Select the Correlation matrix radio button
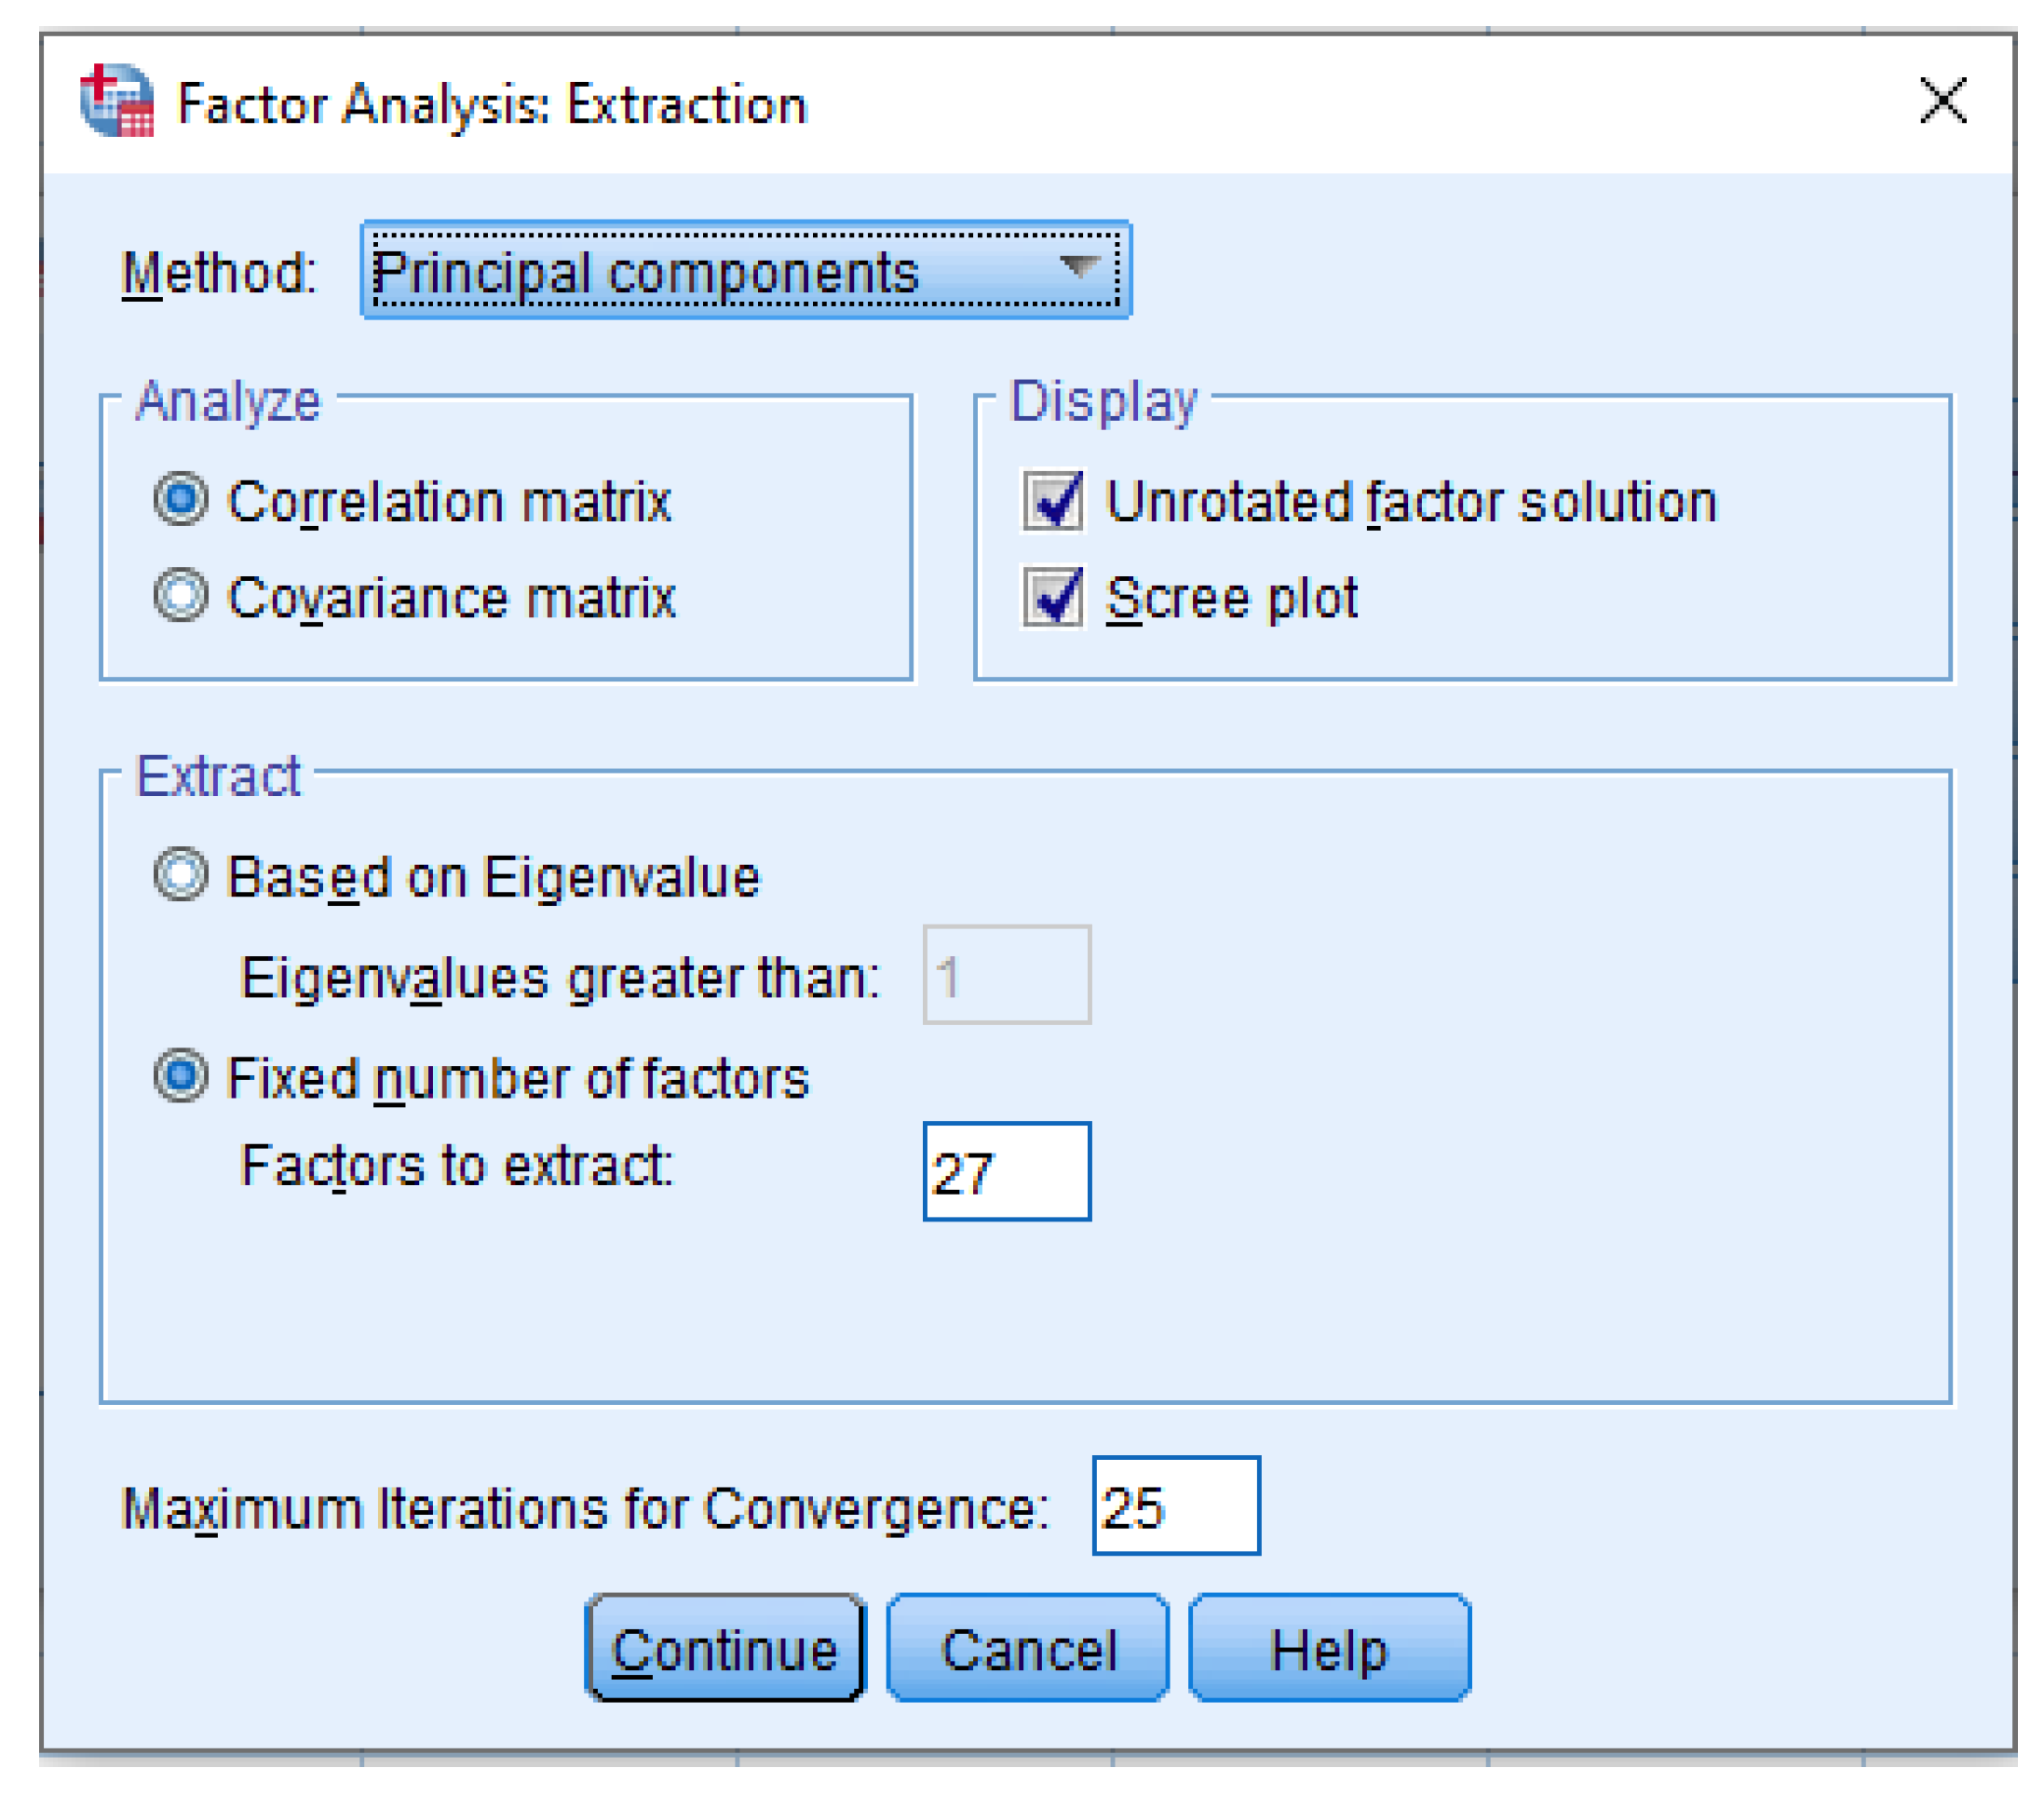 [x=181, y=499]
